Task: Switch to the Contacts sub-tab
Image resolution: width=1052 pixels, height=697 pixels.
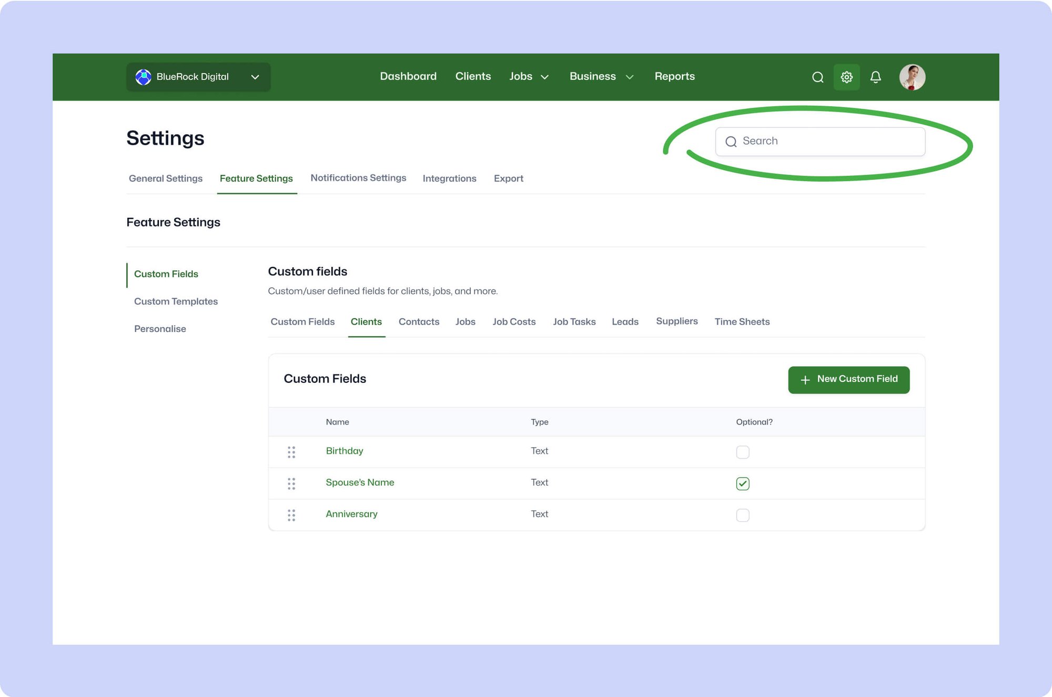Action: tap(419, 321)
